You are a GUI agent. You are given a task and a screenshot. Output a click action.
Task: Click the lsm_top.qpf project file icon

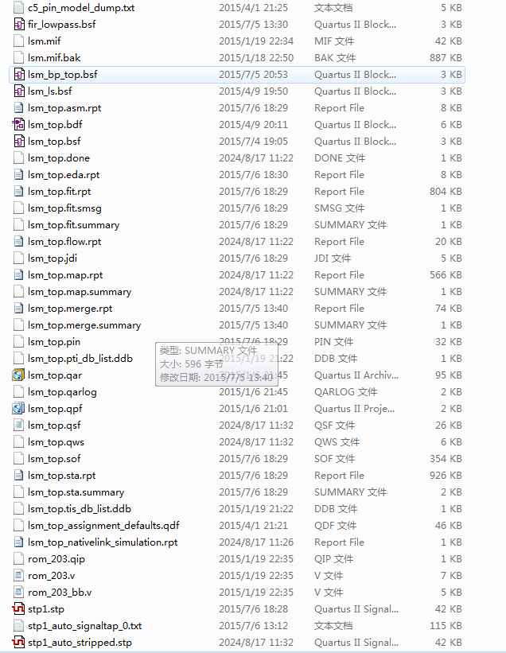tap(19, 409)
